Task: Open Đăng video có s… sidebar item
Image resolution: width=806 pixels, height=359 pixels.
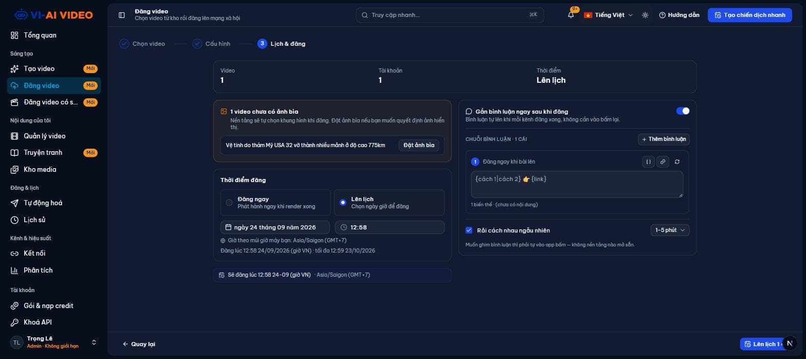Action: 54,102
